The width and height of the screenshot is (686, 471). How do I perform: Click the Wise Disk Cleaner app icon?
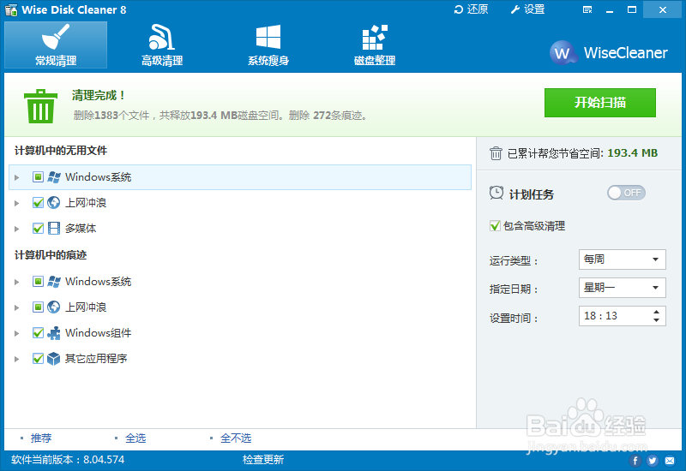[11, 9]
